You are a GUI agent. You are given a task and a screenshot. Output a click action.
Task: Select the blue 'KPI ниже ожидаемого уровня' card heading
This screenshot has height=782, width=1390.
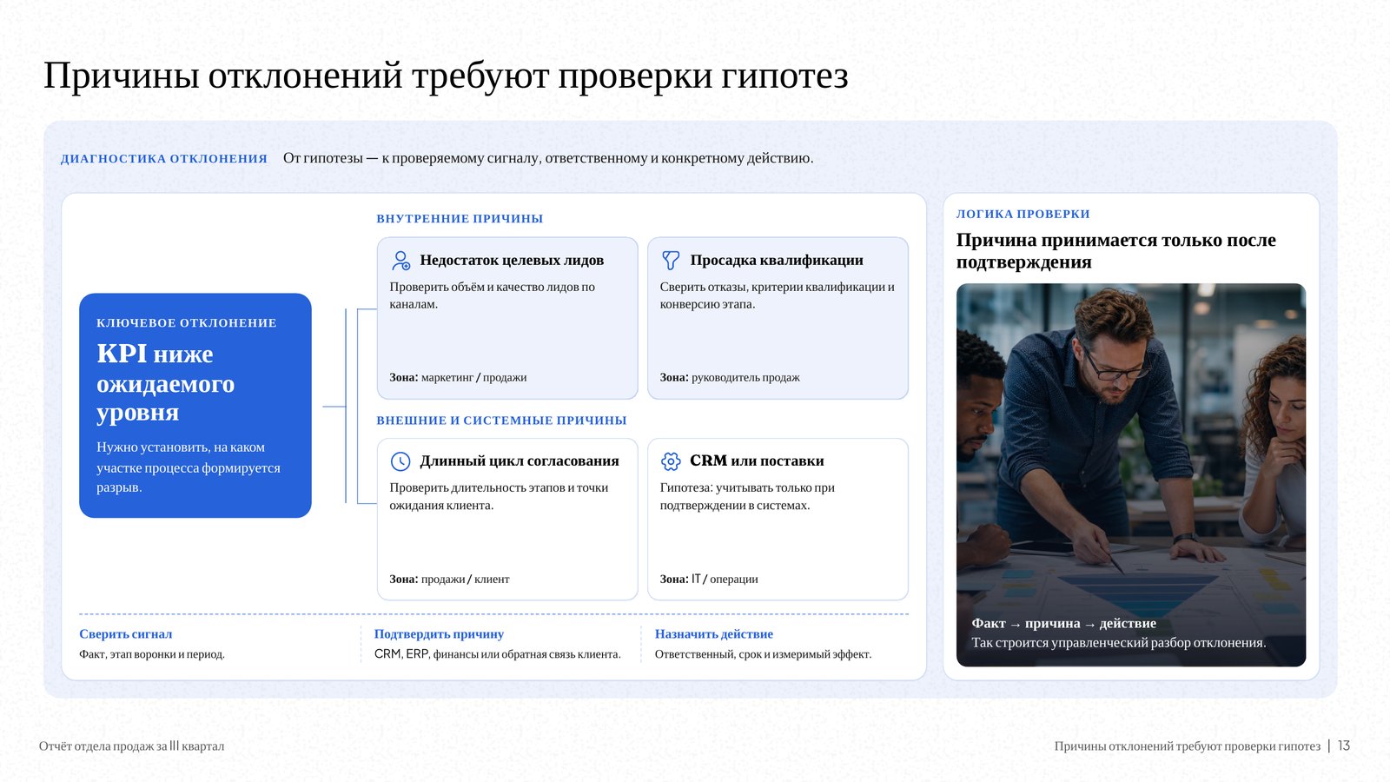pyautogui.click(x=166, y=383)
